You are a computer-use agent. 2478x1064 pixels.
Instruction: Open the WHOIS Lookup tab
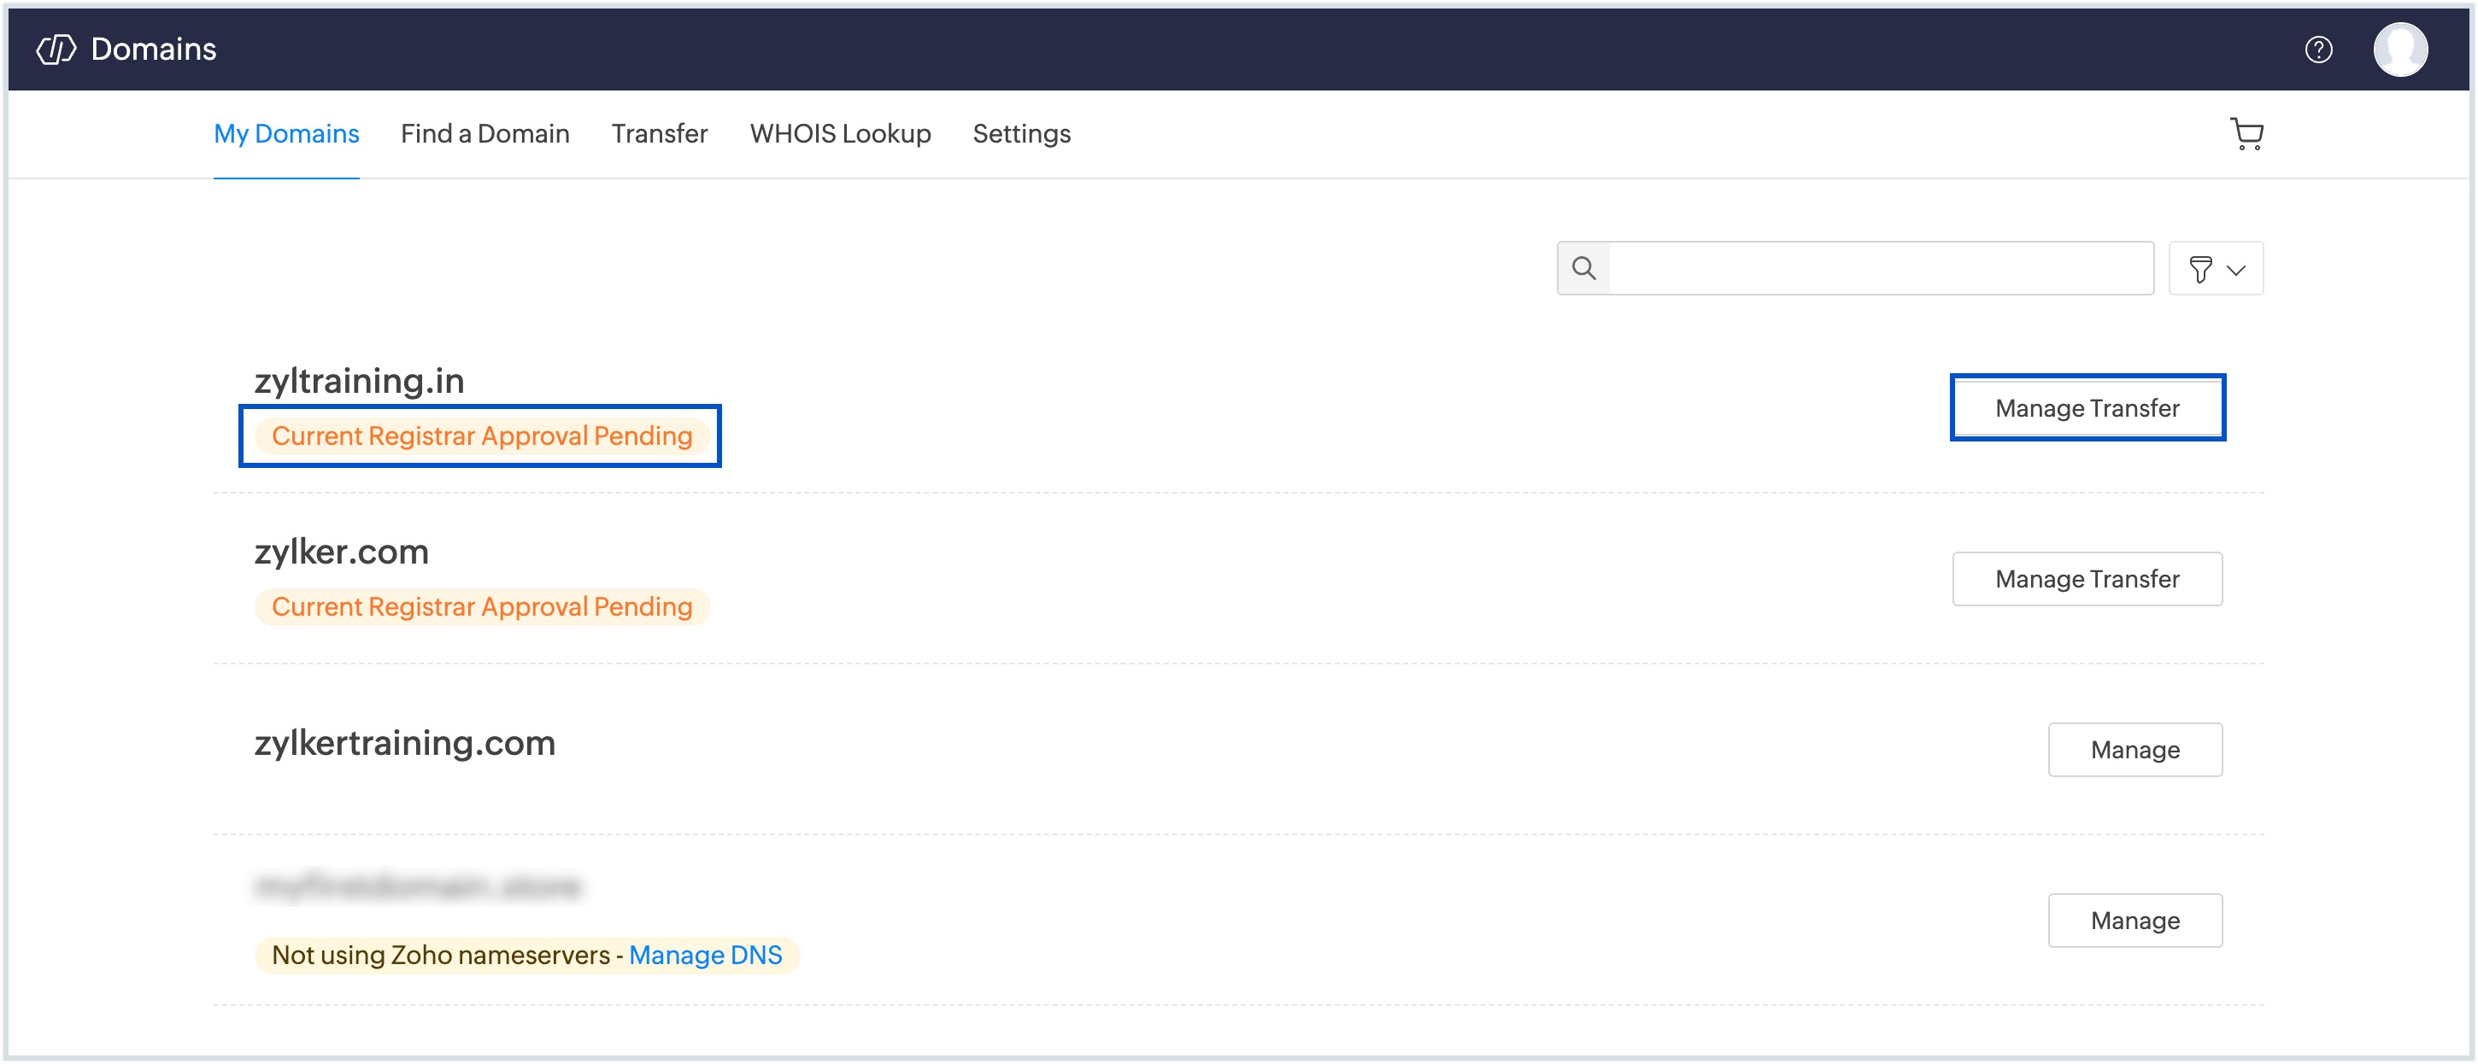click(x=840, y=133)
